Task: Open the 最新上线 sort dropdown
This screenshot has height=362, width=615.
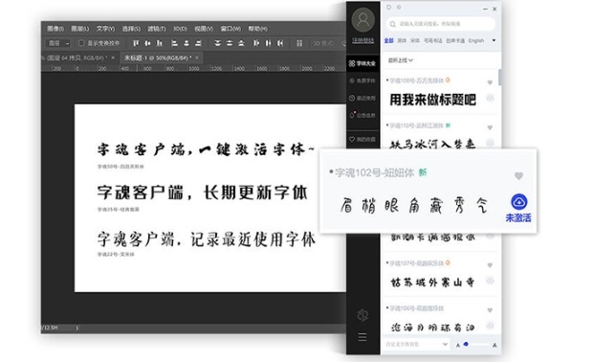Action: click(400, 60)
